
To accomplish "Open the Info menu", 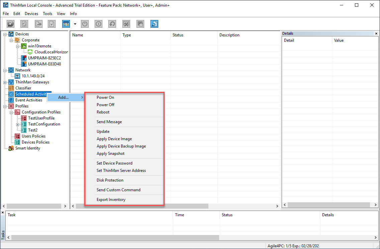I will [x=74, y=14].
